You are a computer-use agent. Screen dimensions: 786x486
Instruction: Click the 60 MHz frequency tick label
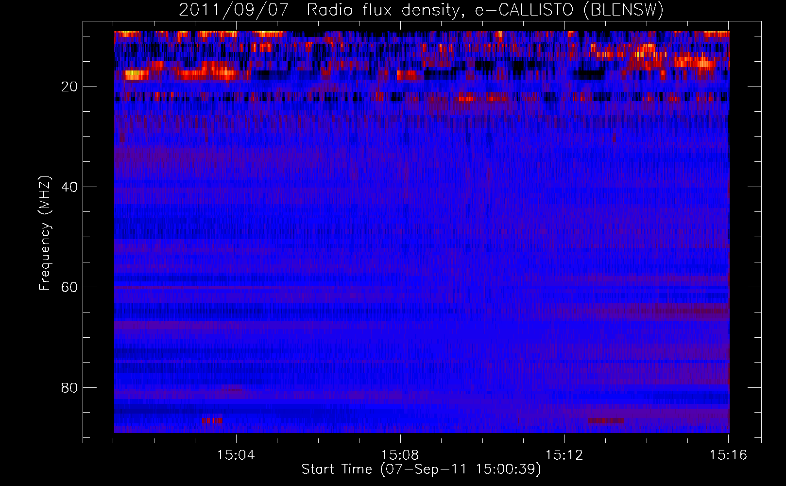[70, 287]
